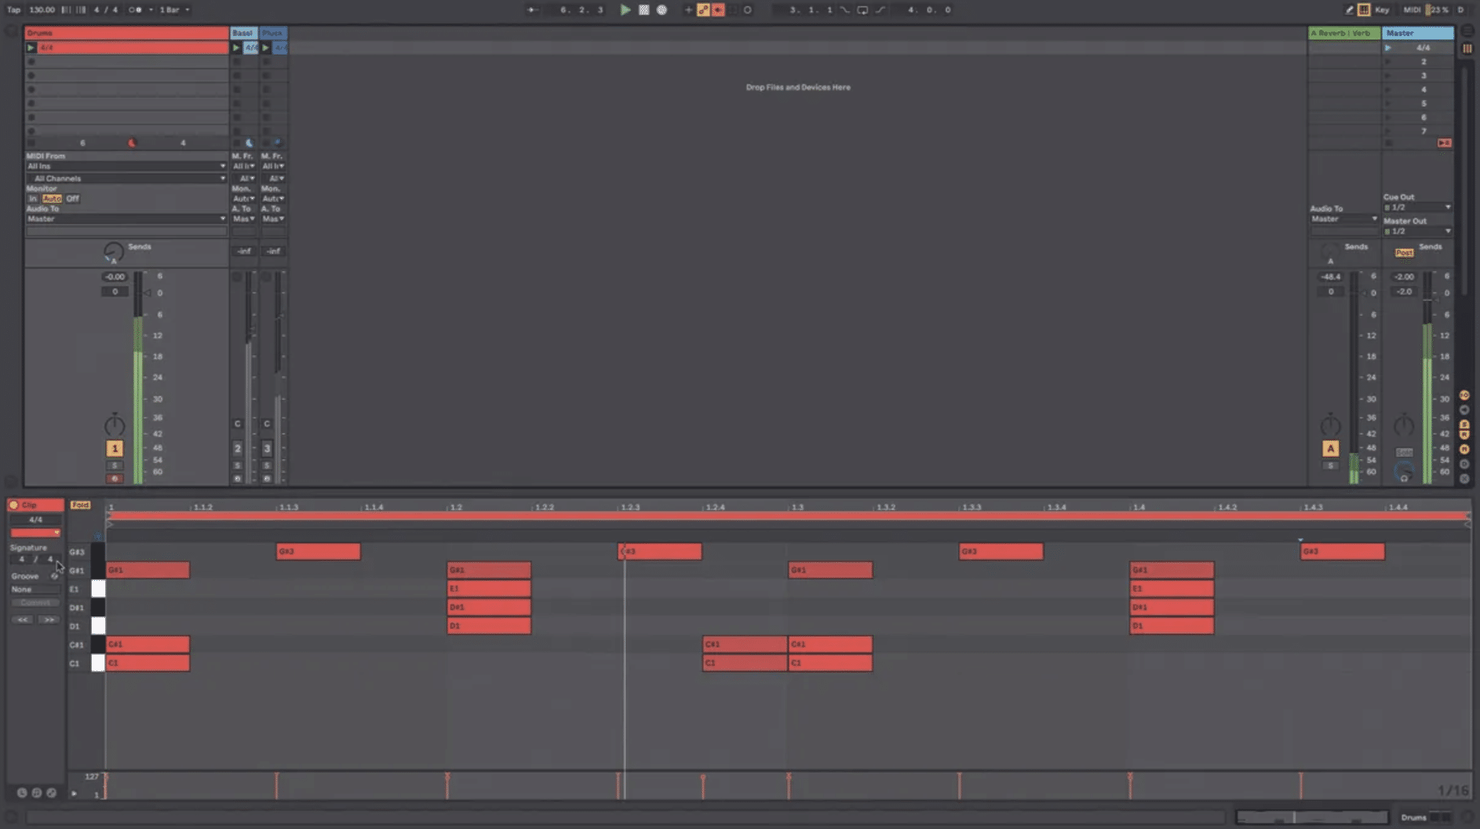The image size is (1480, 829).
Task: Click the clip color swatch chooser
Action: [x=35, y=533]
